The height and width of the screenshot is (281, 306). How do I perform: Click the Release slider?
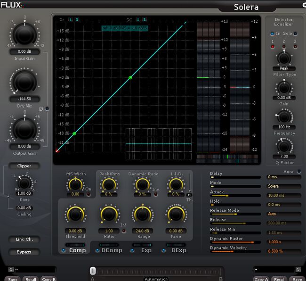[x=235, y=223]
